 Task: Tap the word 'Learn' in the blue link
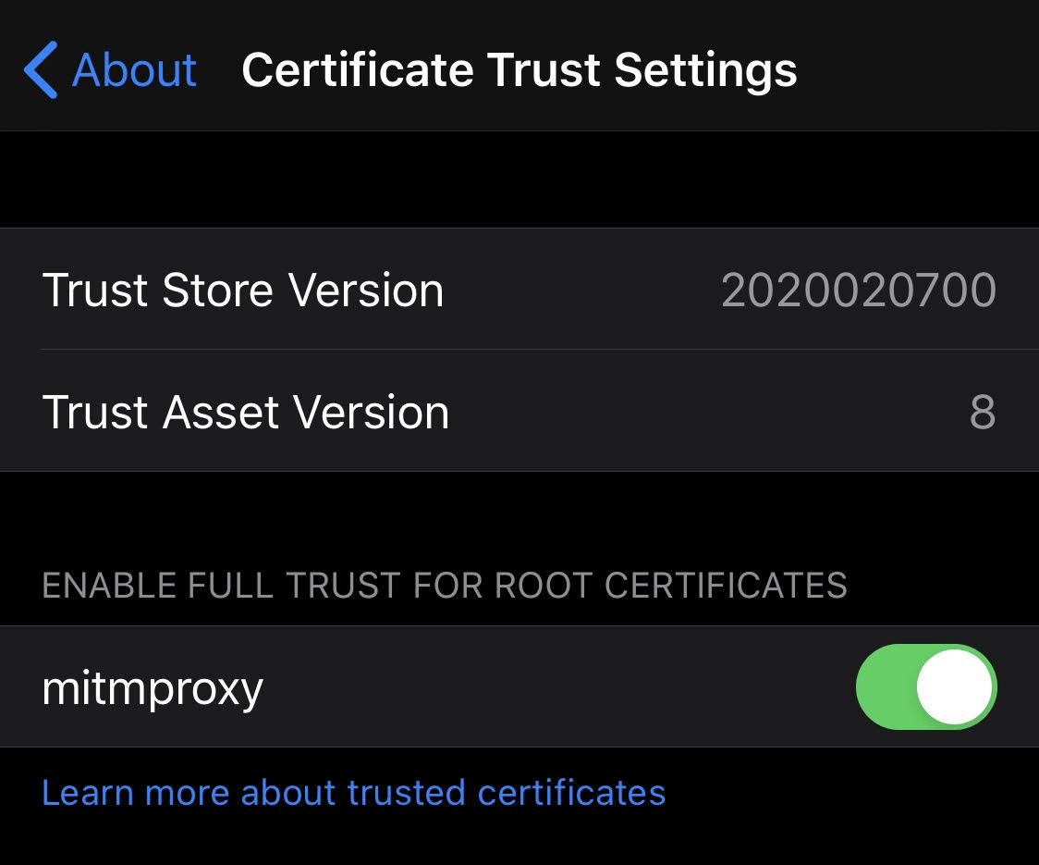[x=88, y=793]
